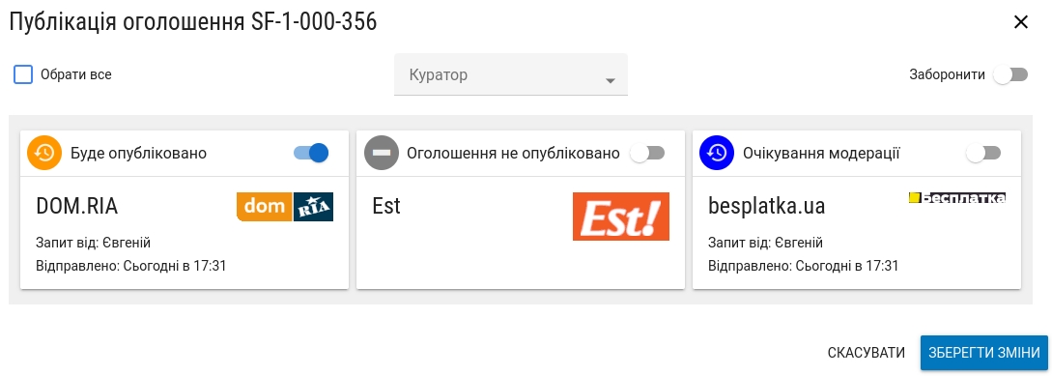
Task: Click the DOM.RIA logo image
Action: click(285, 207)
